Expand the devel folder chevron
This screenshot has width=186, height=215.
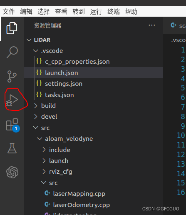tap(36, 117)
